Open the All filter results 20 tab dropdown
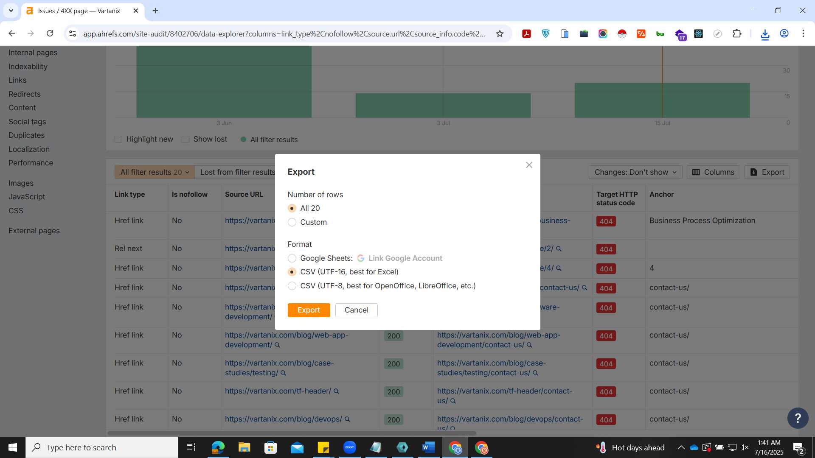Viewport: 815px width, 458px height. [155, 172]
